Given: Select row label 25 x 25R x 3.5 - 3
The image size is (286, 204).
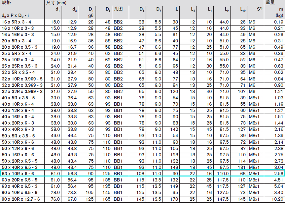Looking at the screenshot, I should pos(19,66).
